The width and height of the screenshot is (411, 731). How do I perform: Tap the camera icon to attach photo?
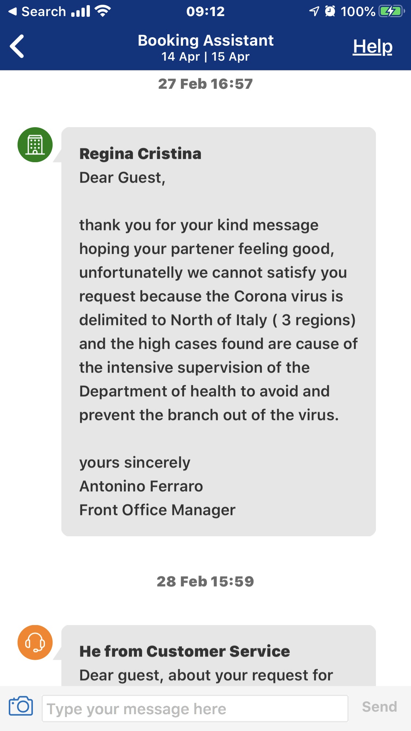(x=21, y=706)
